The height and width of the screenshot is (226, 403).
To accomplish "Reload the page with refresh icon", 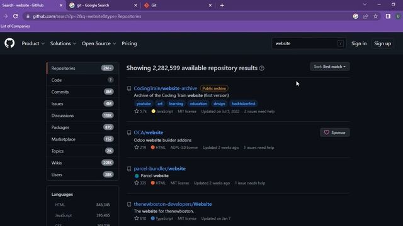I will click(x=15, y=16).
